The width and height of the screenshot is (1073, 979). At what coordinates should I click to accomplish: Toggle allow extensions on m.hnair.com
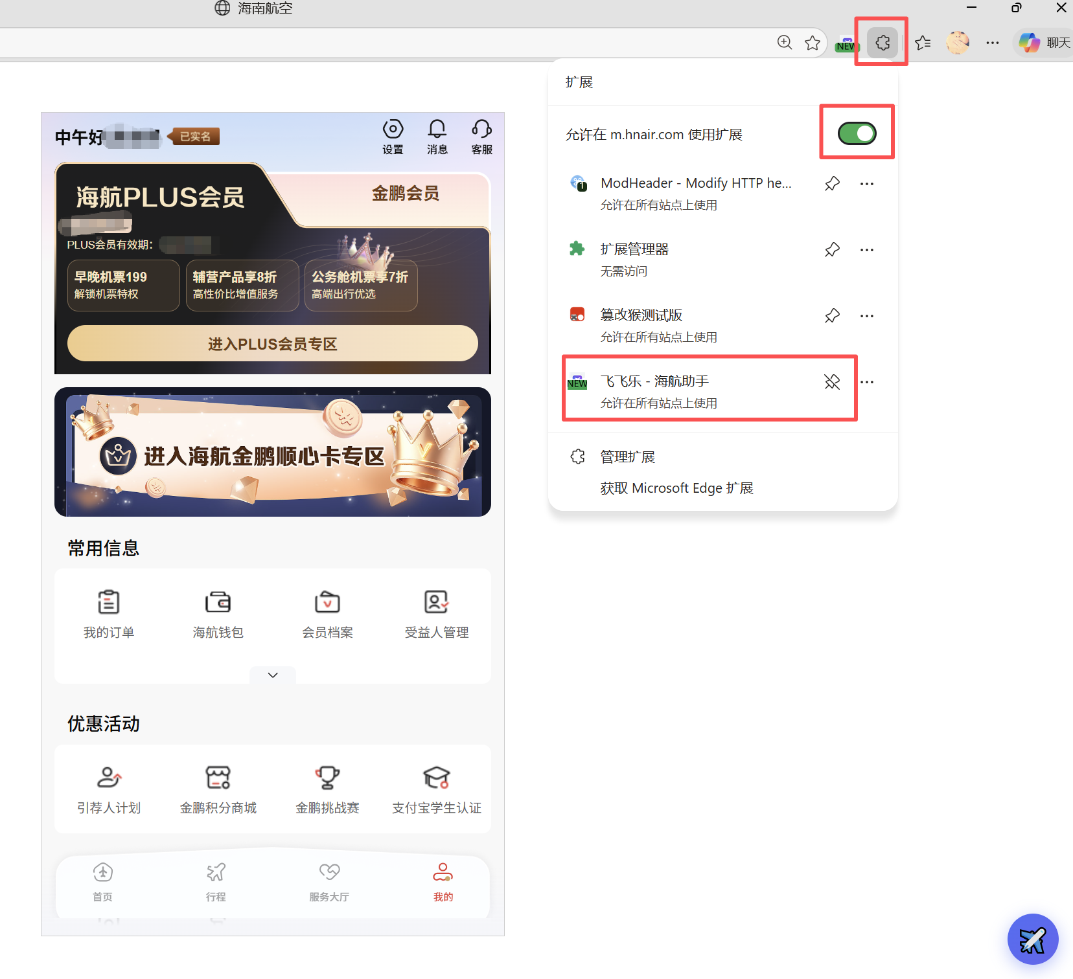[857, 133]
